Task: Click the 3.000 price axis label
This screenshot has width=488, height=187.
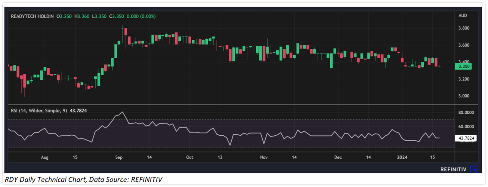Action: coord(464,96)
